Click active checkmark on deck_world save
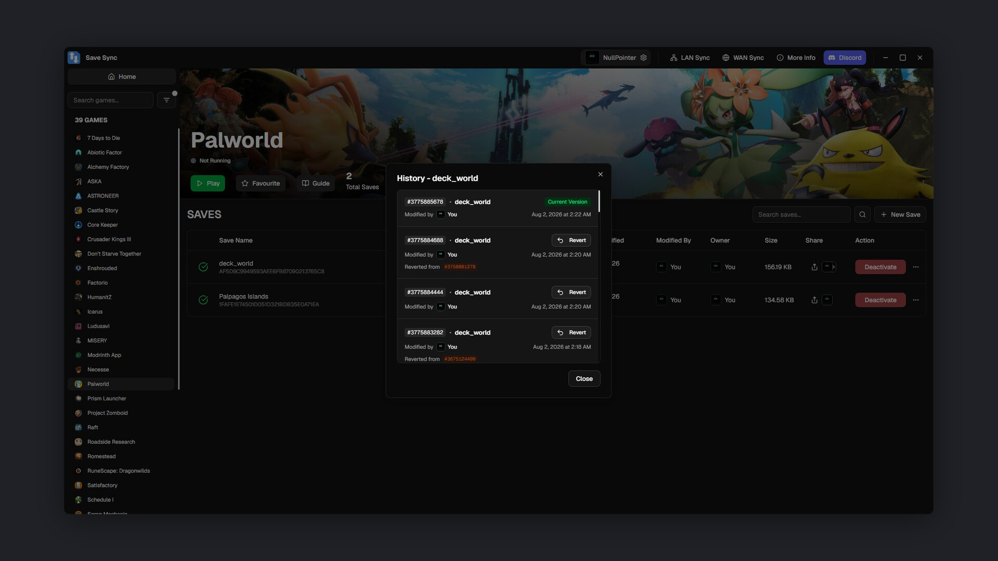998x561 pixels. (x=203, y=267)
